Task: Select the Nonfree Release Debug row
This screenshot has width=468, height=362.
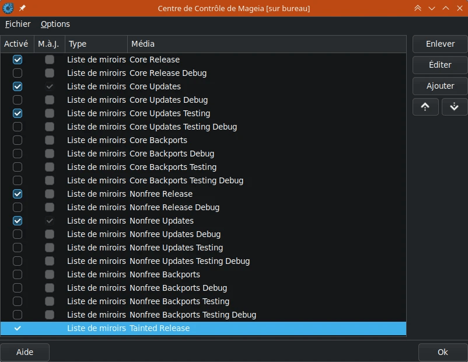Action: click(x=203, y=207)
